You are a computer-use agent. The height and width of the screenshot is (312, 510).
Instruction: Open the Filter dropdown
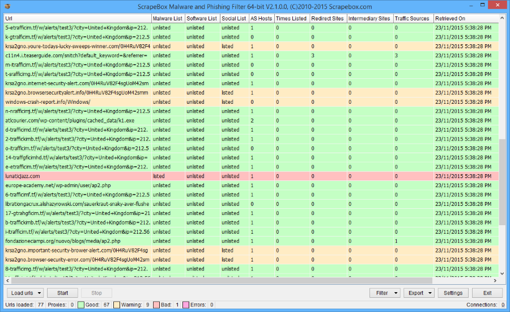[x=385, y=293]
